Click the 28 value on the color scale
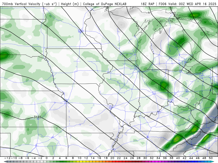This screenshot has height=163, width=218. tap(138, 158)
